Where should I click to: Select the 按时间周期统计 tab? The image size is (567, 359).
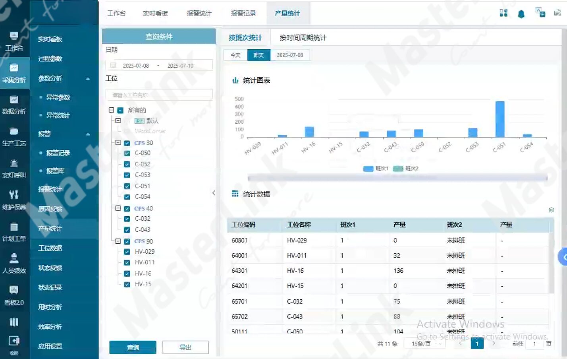(303, 38)
